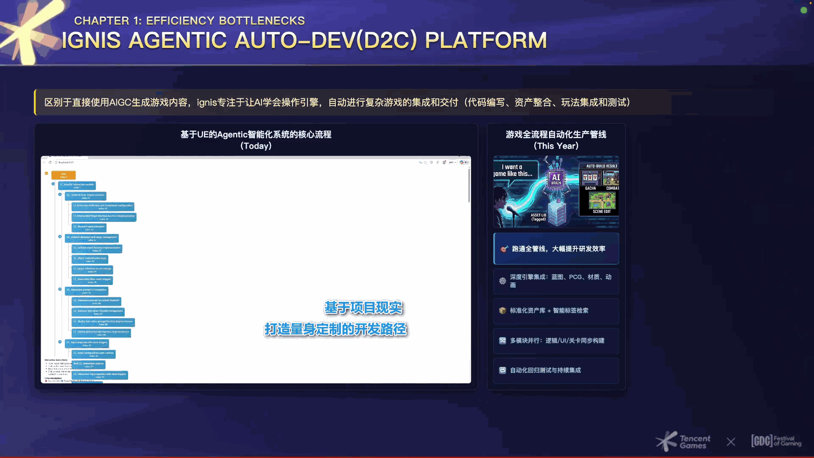Click the add-to-favorites star icon
Viewport: 814px width, 458px height.
[425, 162]
